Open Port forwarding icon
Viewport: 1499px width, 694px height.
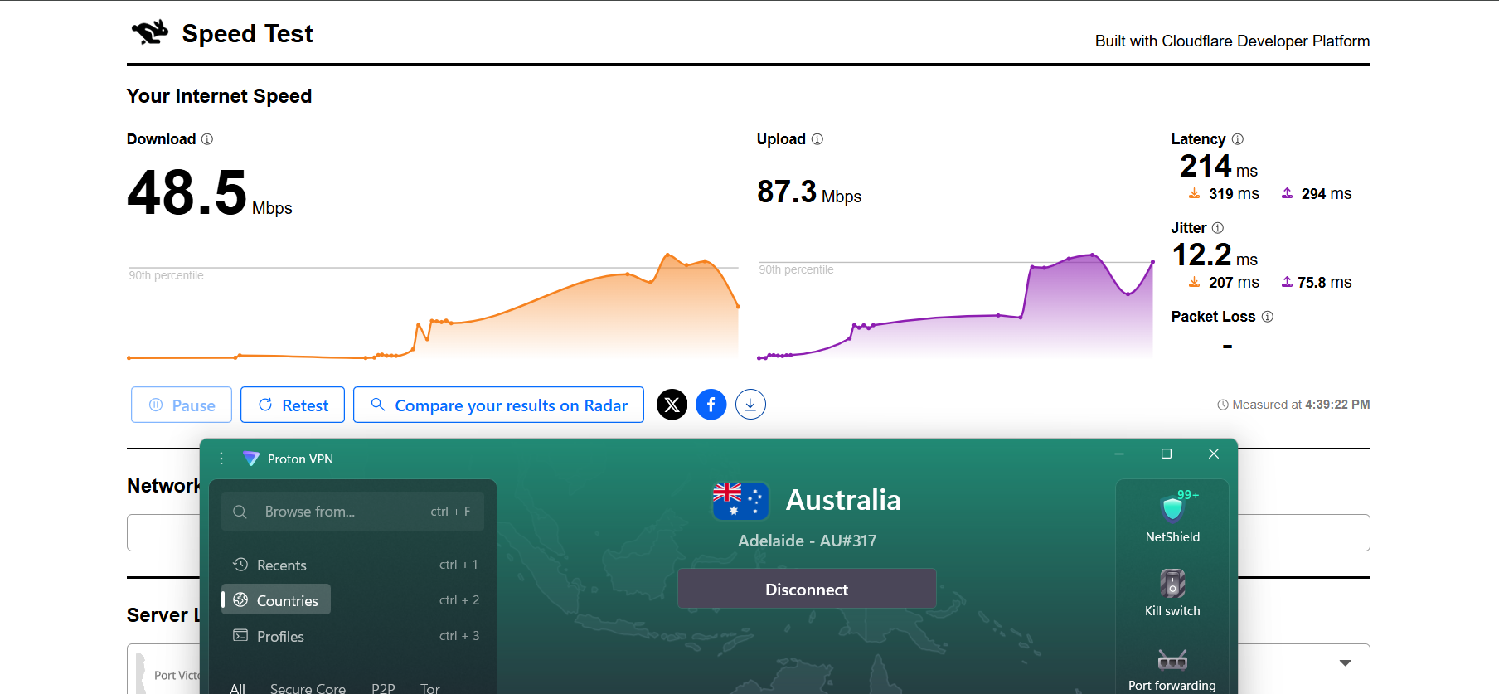1172,660
